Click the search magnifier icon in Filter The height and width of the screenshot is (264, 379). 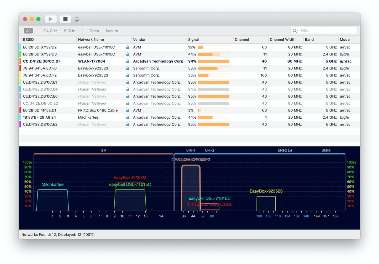295,31
